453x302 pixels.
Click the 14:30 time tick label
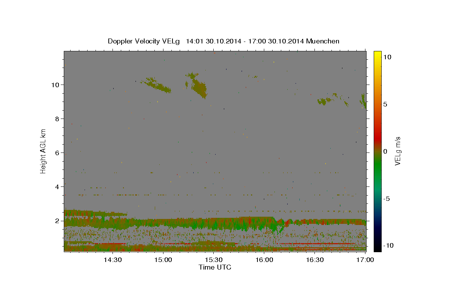[112, 260]
